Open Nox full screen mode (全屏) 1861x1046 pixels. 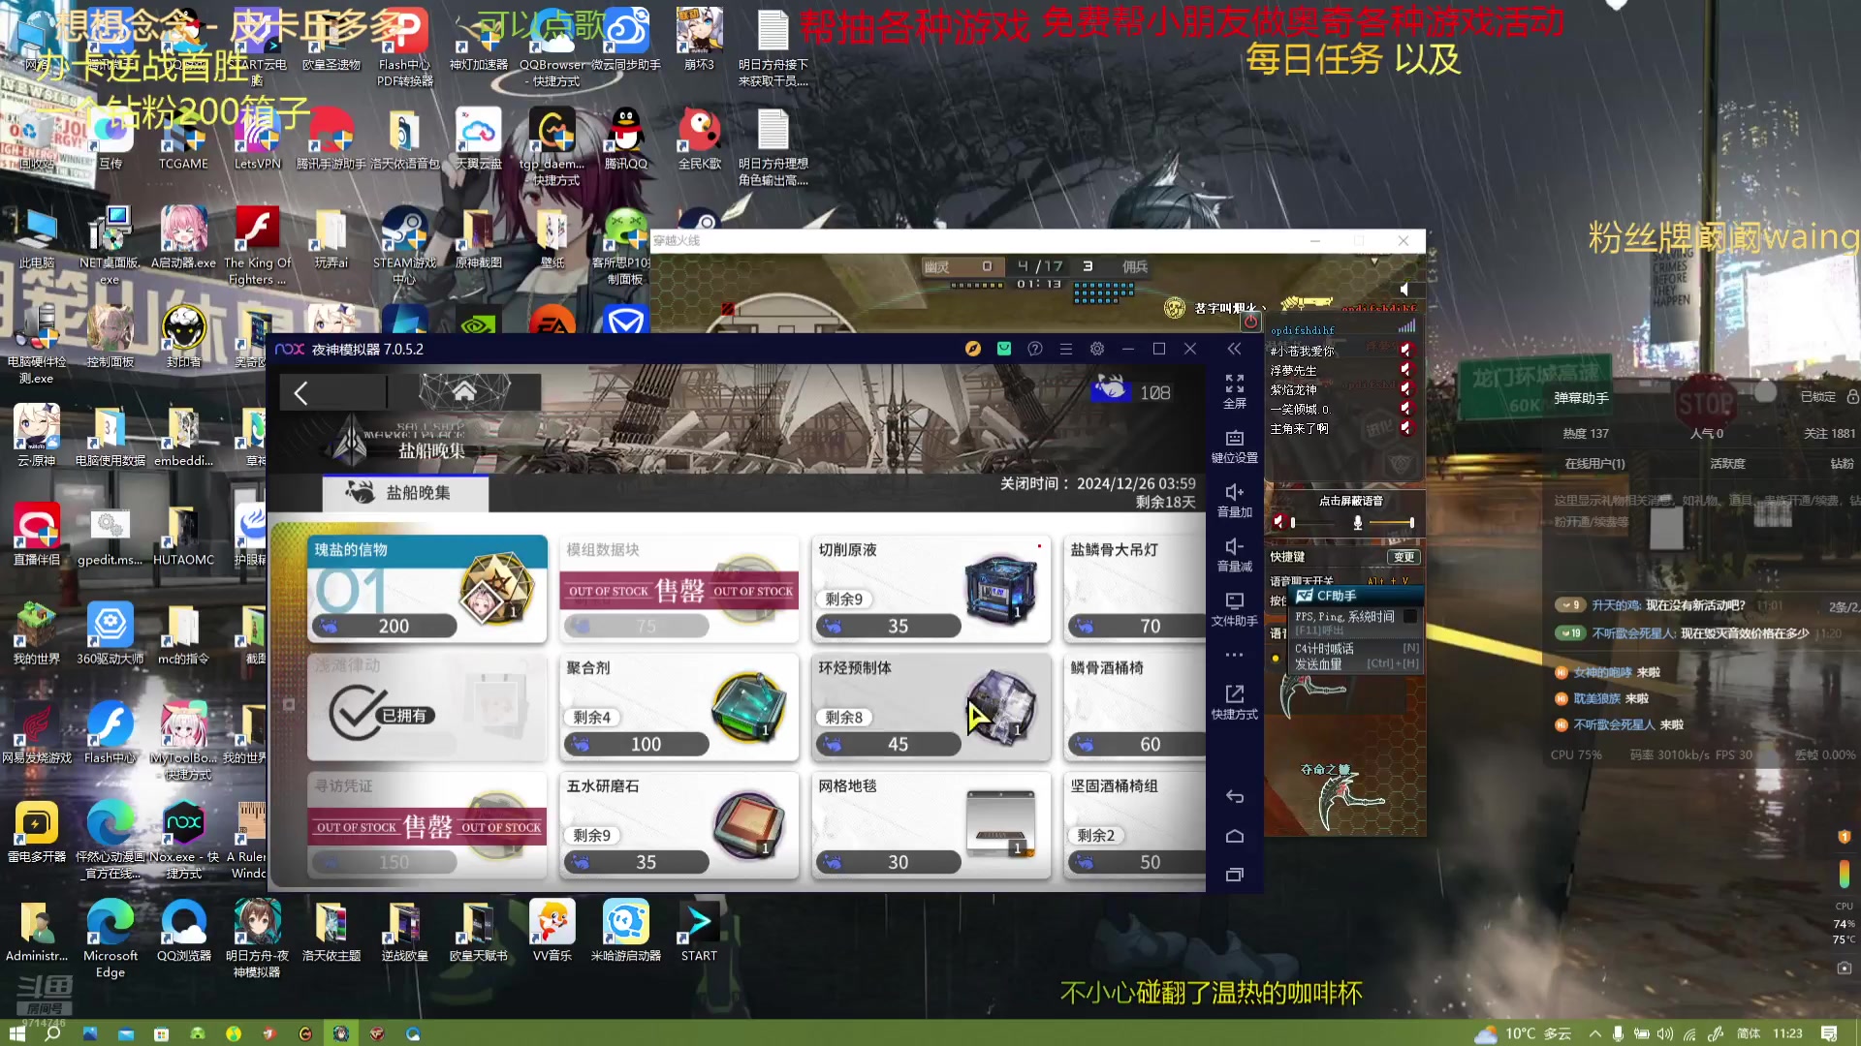coord(1234,391)
